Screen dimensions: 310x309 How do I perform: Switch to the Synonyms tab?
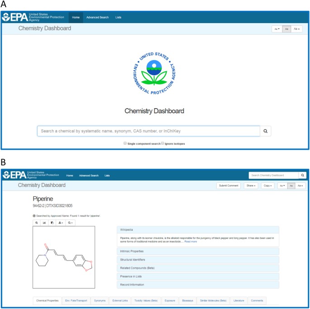[x=100, y=300]
